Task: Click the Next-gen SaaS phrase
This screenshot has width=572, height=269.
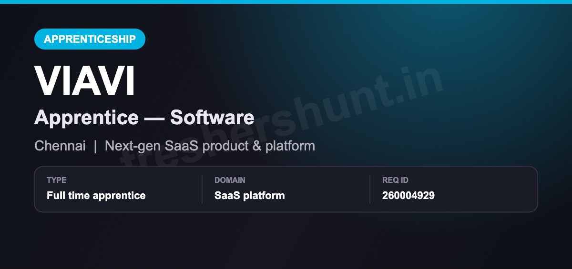Action: click(152, 146)
